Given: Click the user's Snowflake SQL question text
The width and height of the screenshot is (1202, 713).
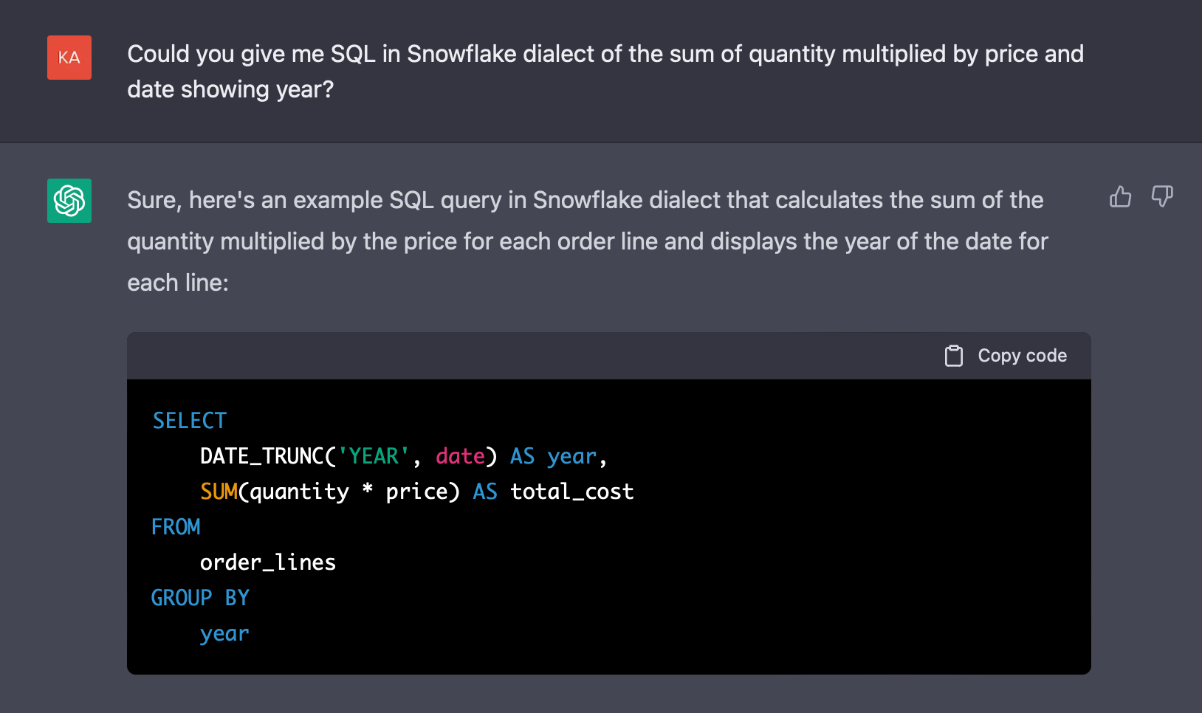Looking at the screenshot, I should (605, 72).
